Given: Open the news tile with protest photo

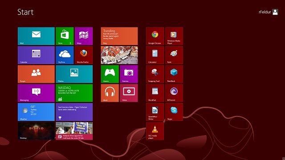Looking at the screenshot, I should pos(74,131).
